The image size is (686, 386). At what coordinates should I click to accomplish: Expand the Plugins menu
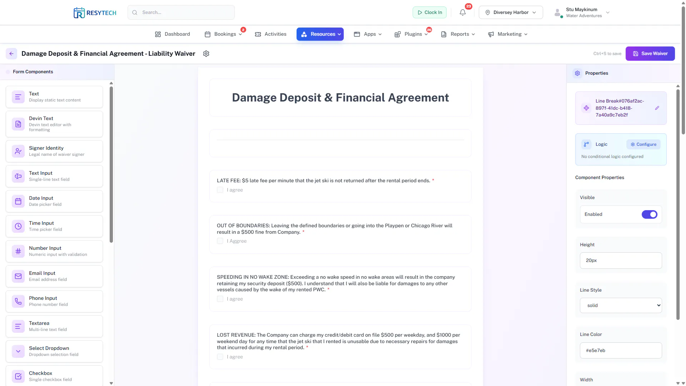[x=411, y=34]
